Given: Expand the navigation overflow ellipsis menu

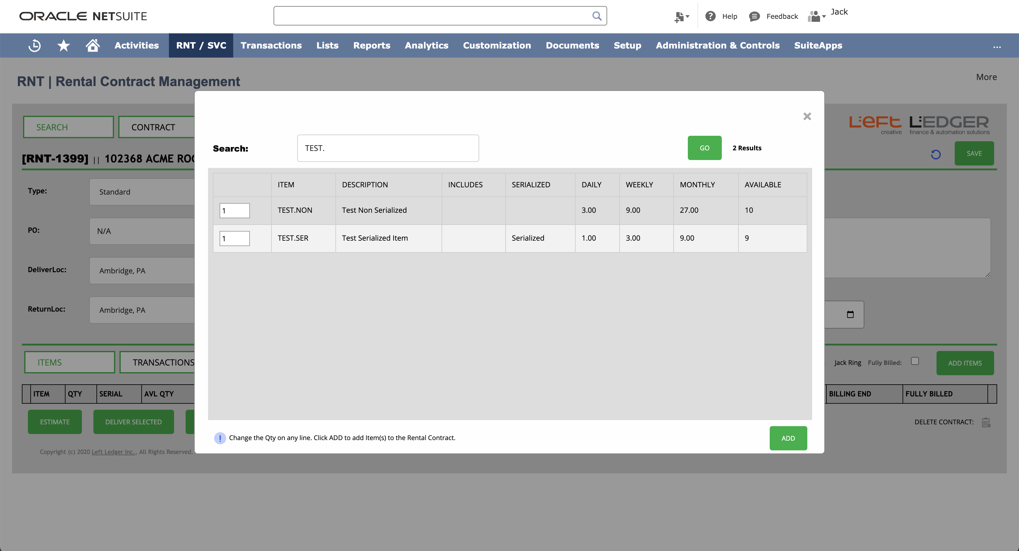Looking at the screenshot, I should [997, 46].
